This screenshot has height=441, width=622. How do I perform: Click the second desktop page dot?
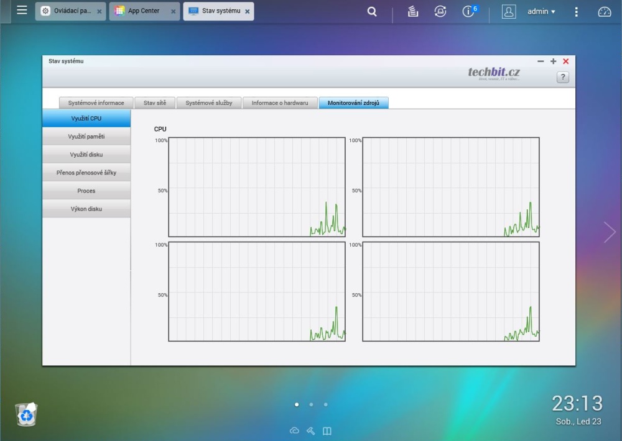(x=311, y=404)
